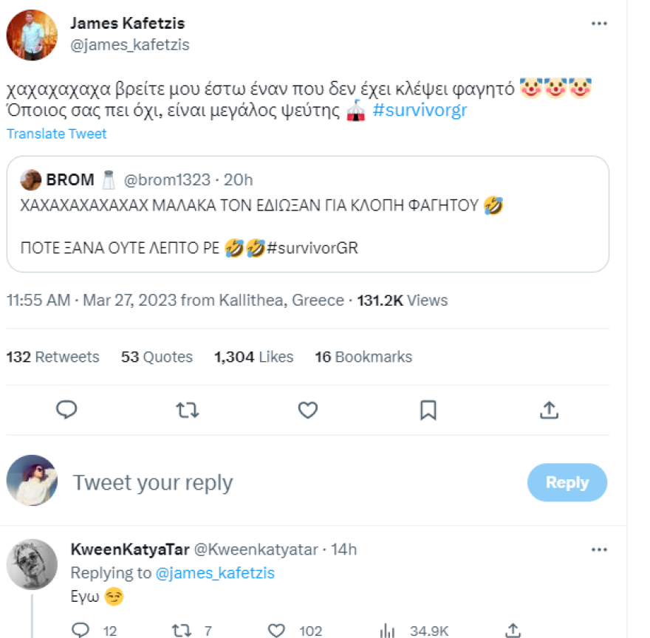Select the Translate Tweet link
Viewport: 650px width, 638px height.
coord(57,134)
